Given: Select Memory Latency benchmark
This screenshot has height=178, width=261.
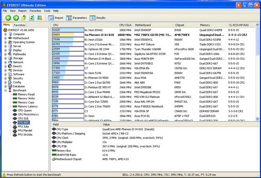Looking at the screenshot, I should (x=28, y=106).
